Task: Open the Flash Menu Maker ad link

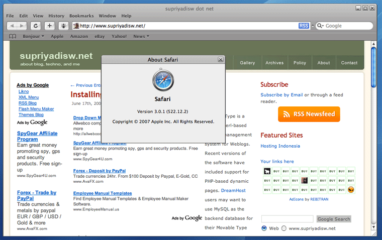Action: tap(36, 109)
